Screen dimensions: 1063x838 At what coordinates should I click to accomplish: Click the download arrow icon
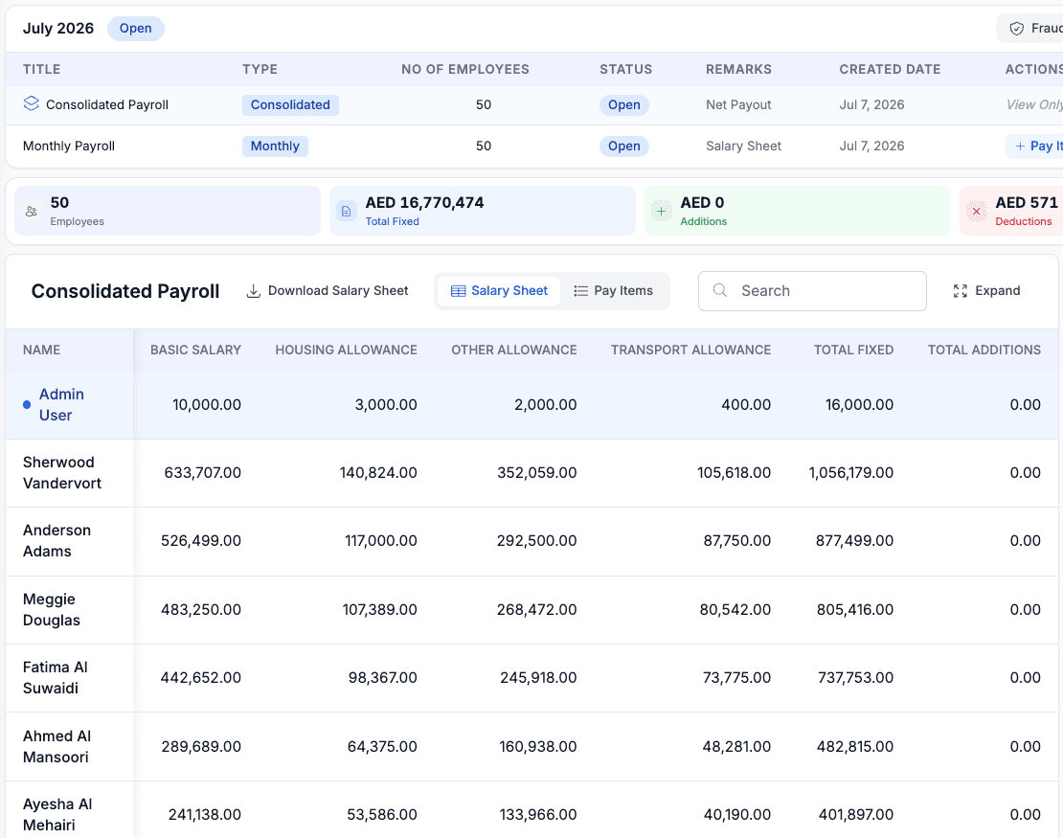pos(254,291)
